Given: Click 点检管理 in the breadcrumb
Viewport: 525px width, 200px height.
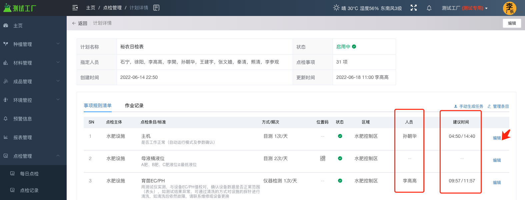Looking at the screenshot, I should click(112, 8).
